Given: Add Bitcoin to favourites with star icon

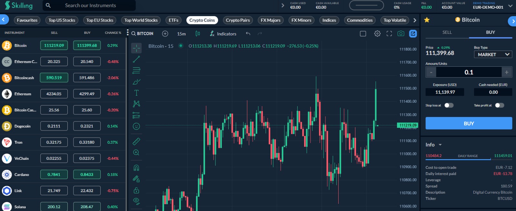Looking at the screenshot, I should click(427, 20).
